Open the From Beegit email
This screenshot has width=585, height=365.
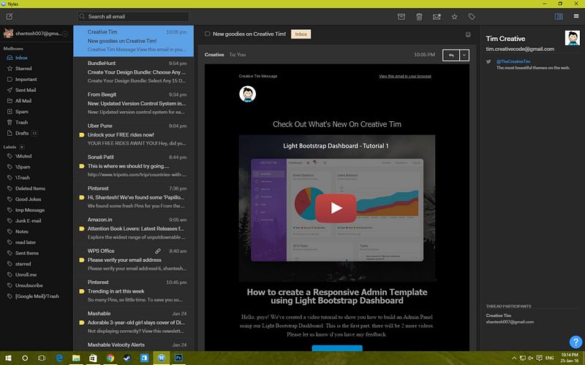pyautogui.click(x=134, y=104)
